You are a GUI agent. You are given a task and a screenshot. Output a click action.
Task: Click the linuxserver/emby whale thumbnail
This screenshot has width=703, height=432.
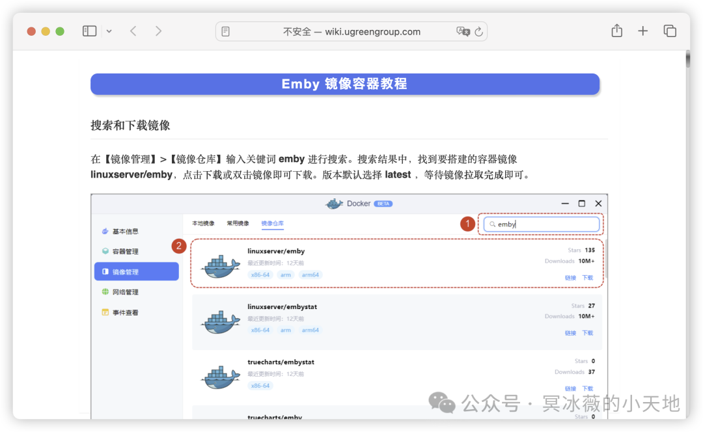click(220, 266)
